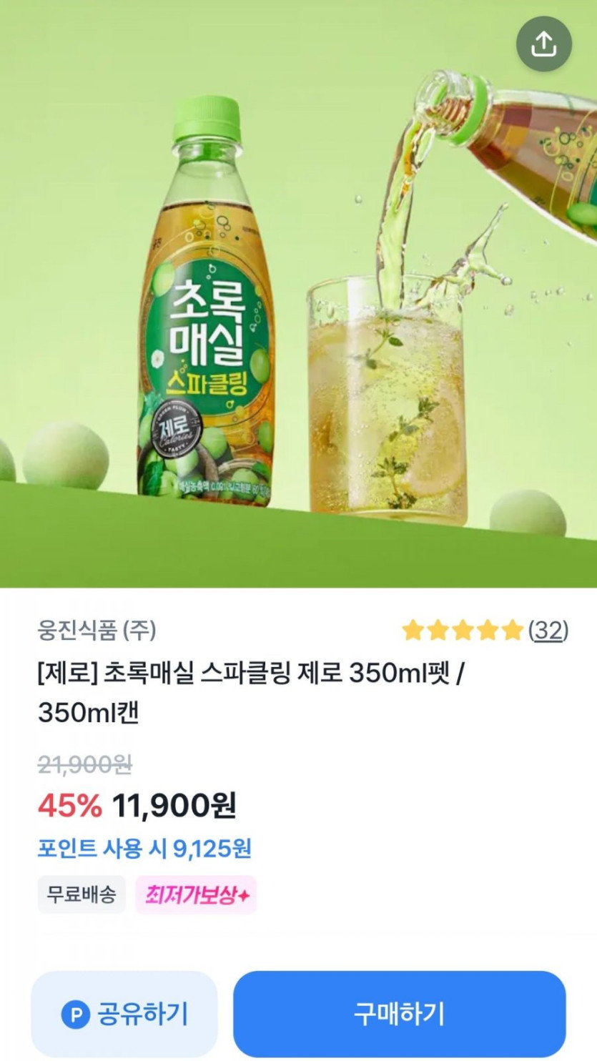Tap the first yellow rating star
The height and width of the screenshot is (1061, 597).
pos(413,630)
